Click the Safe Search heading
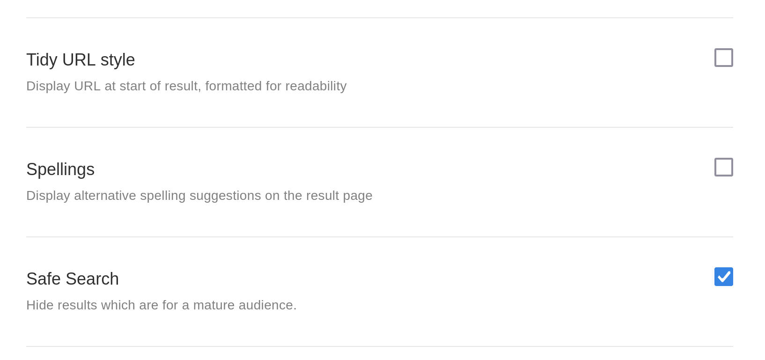The image size is (765, 360). tap(73, 279)
